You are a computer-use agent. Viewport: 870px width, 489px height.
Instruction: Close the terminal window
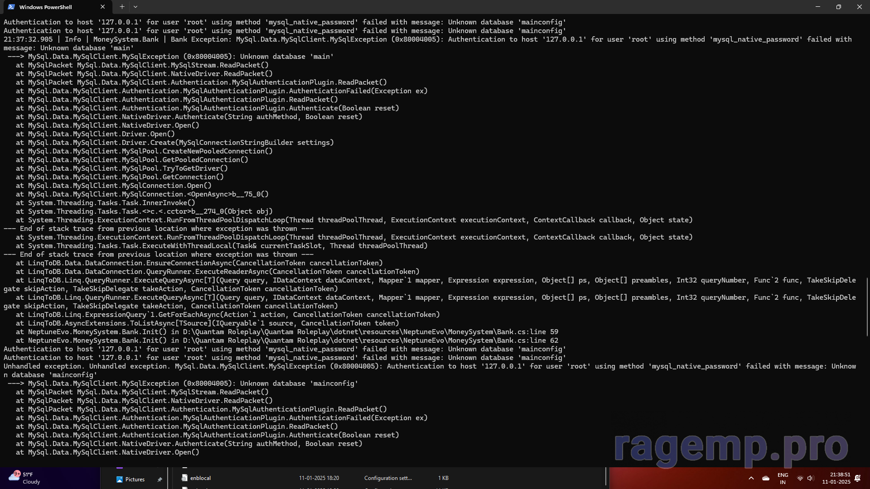(x=860, y=7)
